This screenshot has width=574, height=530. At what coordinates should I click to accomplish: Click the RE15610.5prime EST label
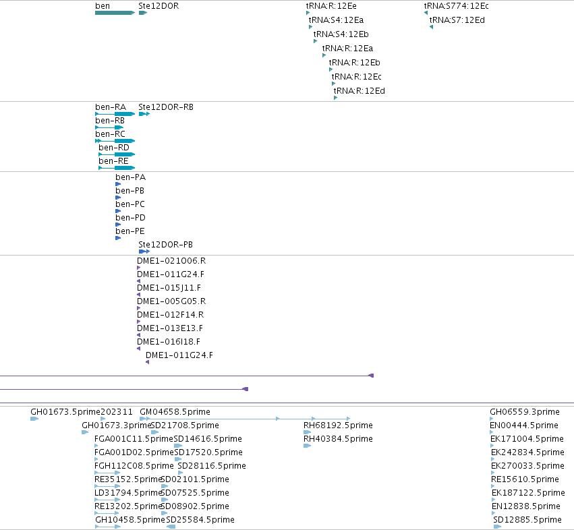click(x=525, y=479)
